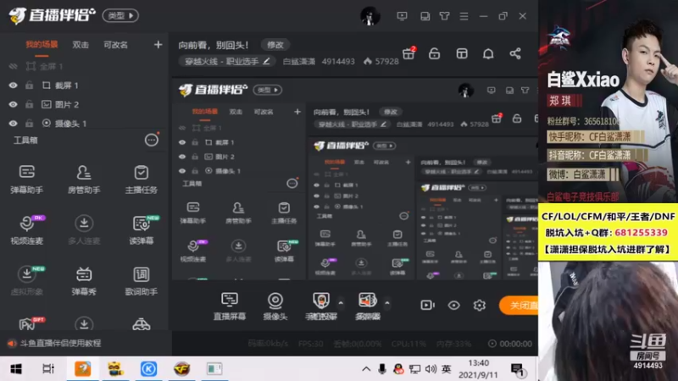The width and height of the screenshot is (678, 381).
Task: Toggle the lock on 摄像头 1
Action: pos(29,123)
